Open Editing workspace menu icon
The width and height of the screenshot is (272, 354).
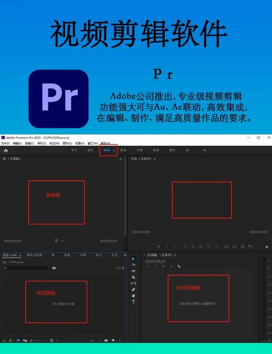114,150
